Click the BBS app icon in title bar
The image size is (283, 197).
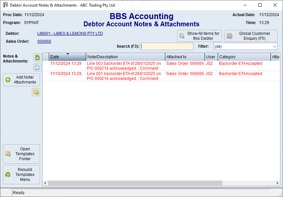(x=6, y=5)
